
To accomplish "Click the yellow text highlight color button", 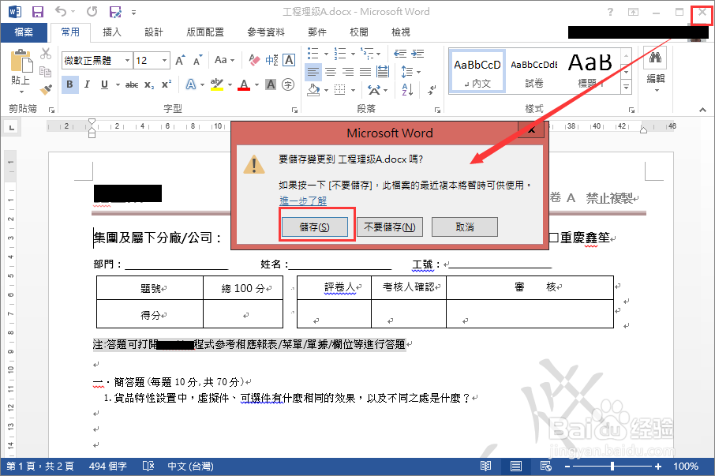I will click(x=217, y=84).
